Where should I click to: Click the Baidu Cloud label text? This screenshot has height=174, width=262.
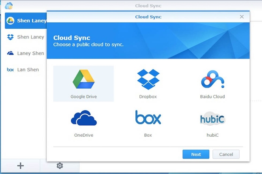[x=212, y=97]
